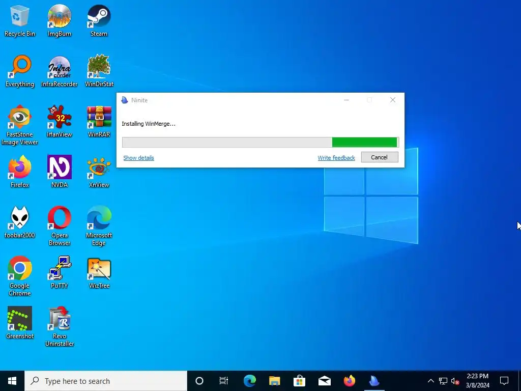Select the PuTTY desktop shortcut

click(x=60, y=273)
